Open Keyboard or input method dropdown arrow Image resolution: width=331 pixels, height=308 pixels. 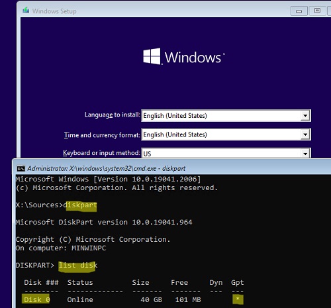pyautogui.click(x=305, y=153)
